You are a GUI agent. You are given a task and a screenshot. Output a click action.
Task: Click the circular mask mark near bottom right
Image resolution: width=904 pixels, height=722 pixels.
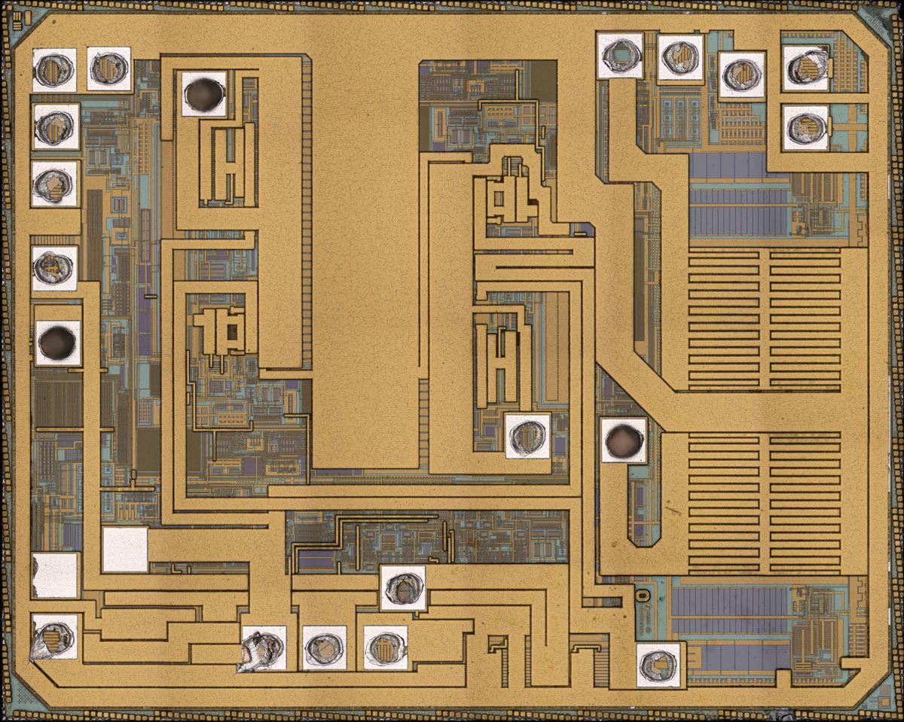coord(640,595)
